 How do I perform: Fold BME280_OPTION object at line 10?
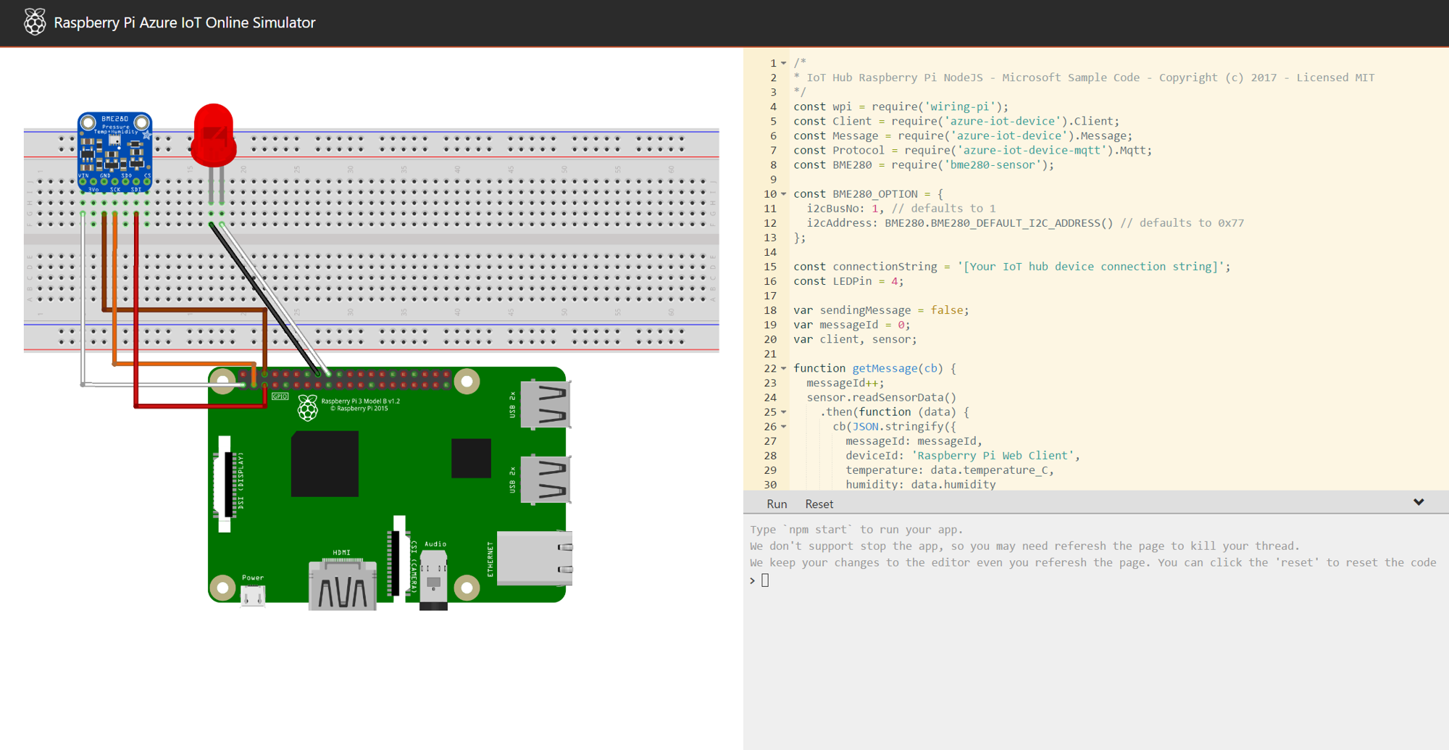click(x=784, y=194)
